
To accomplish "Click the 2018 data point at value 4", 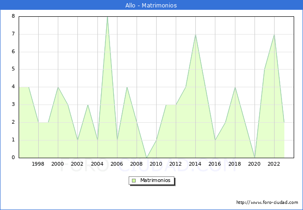I will (x=235, y=87).
